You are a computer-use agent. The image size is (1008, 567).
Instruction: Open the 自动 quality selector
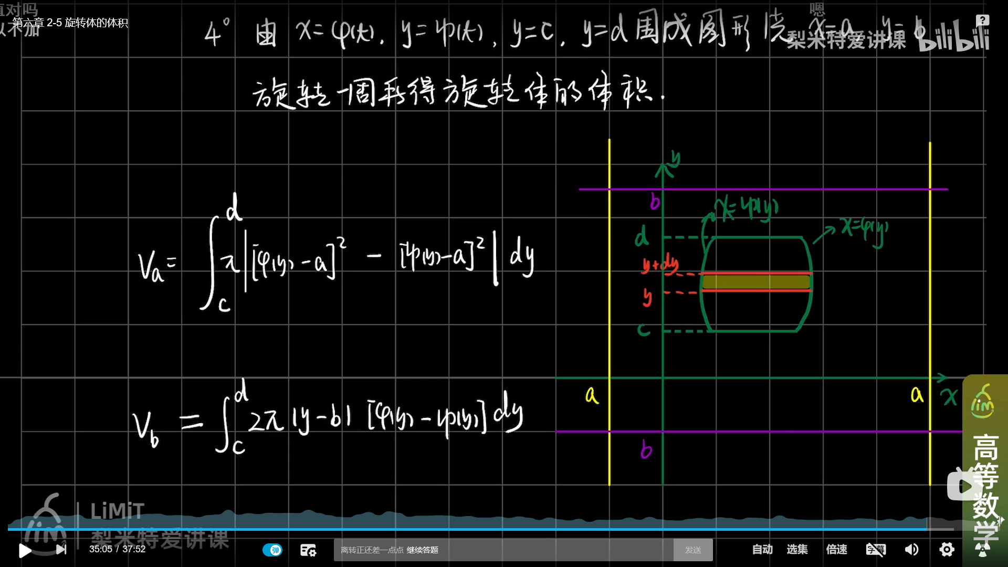pos(762,549)
